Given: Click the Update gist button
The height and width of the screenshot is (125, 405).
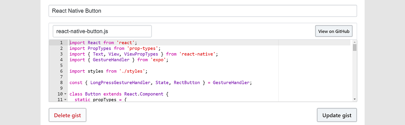Looking at the screenshot, I should pyautogui.click(x=337, y=115).
